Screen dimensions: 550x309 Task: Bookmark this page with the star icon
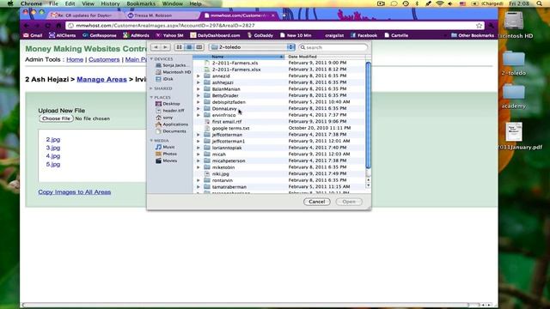[480, 26]
